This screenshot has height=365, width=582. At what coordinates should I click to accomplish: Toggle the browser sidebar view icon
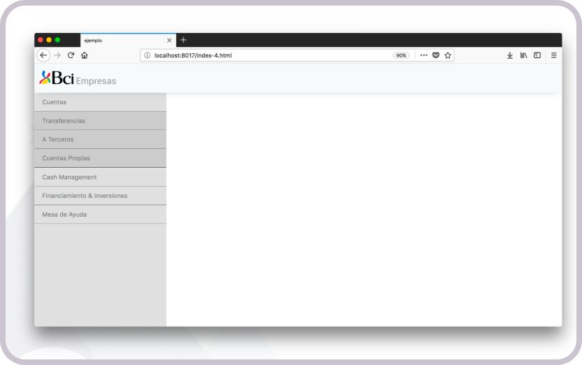point(537,55)
